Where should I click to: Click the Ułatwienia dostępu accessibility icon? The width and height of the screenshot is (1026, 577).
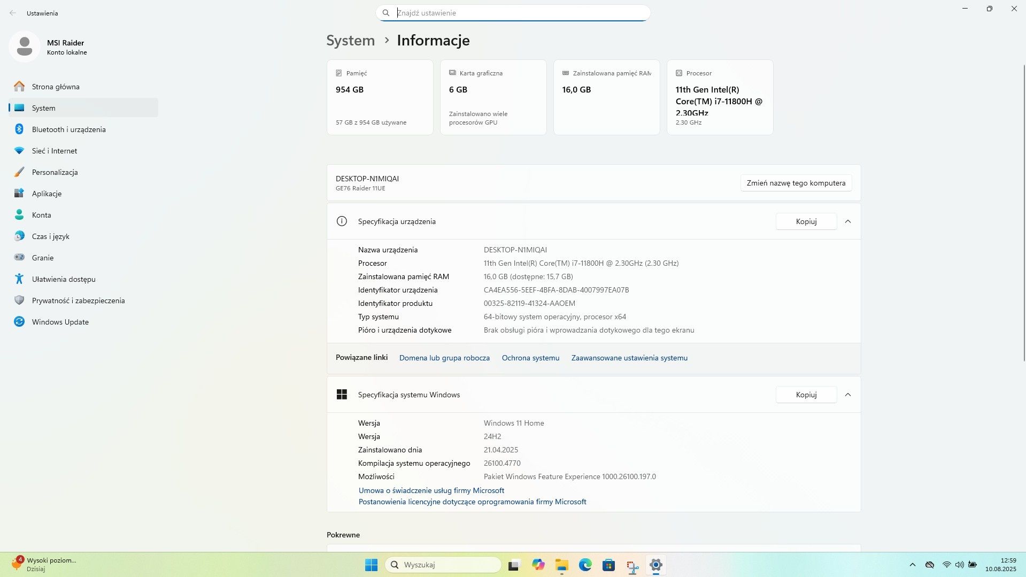[x=19, y=279]
